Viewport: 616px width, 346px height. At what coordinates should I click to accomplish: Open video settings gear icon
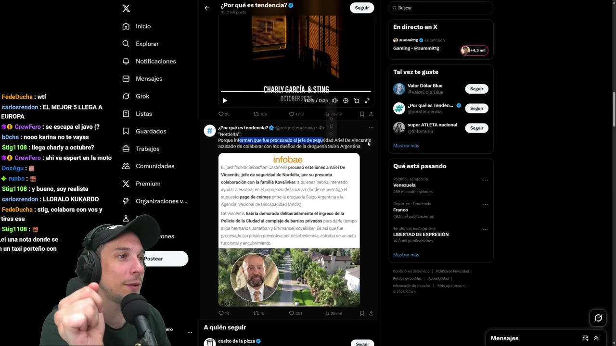click(346, 101)
